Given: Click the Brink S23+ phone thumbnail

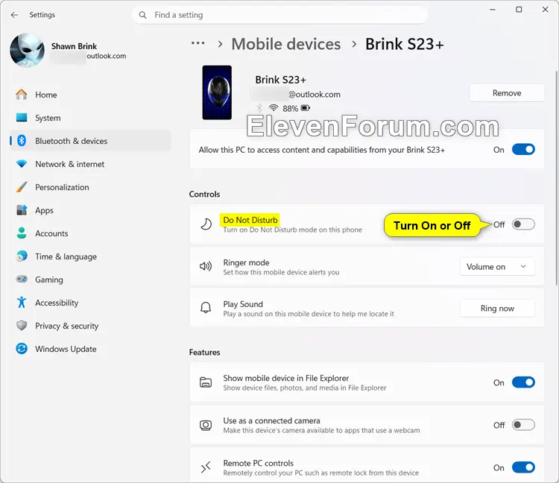Looking at the screenshot, I should (217, 92).
